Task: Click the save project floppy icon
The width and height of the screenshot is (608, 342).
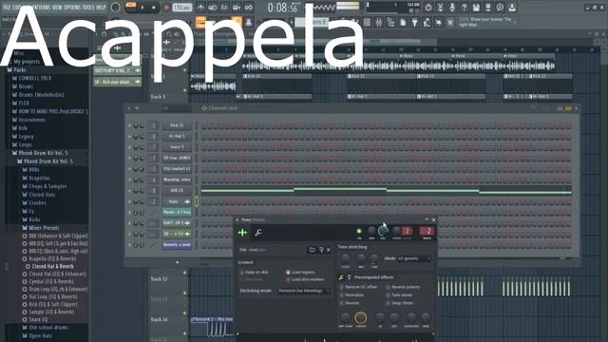Action: [x=476, y=8]
